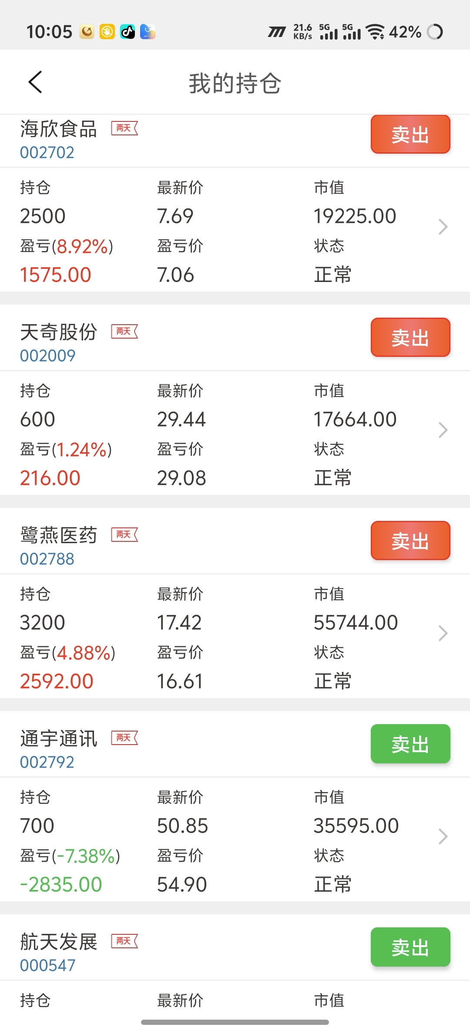Tap the 两天 tag beside 航天发展

(124, 941)
